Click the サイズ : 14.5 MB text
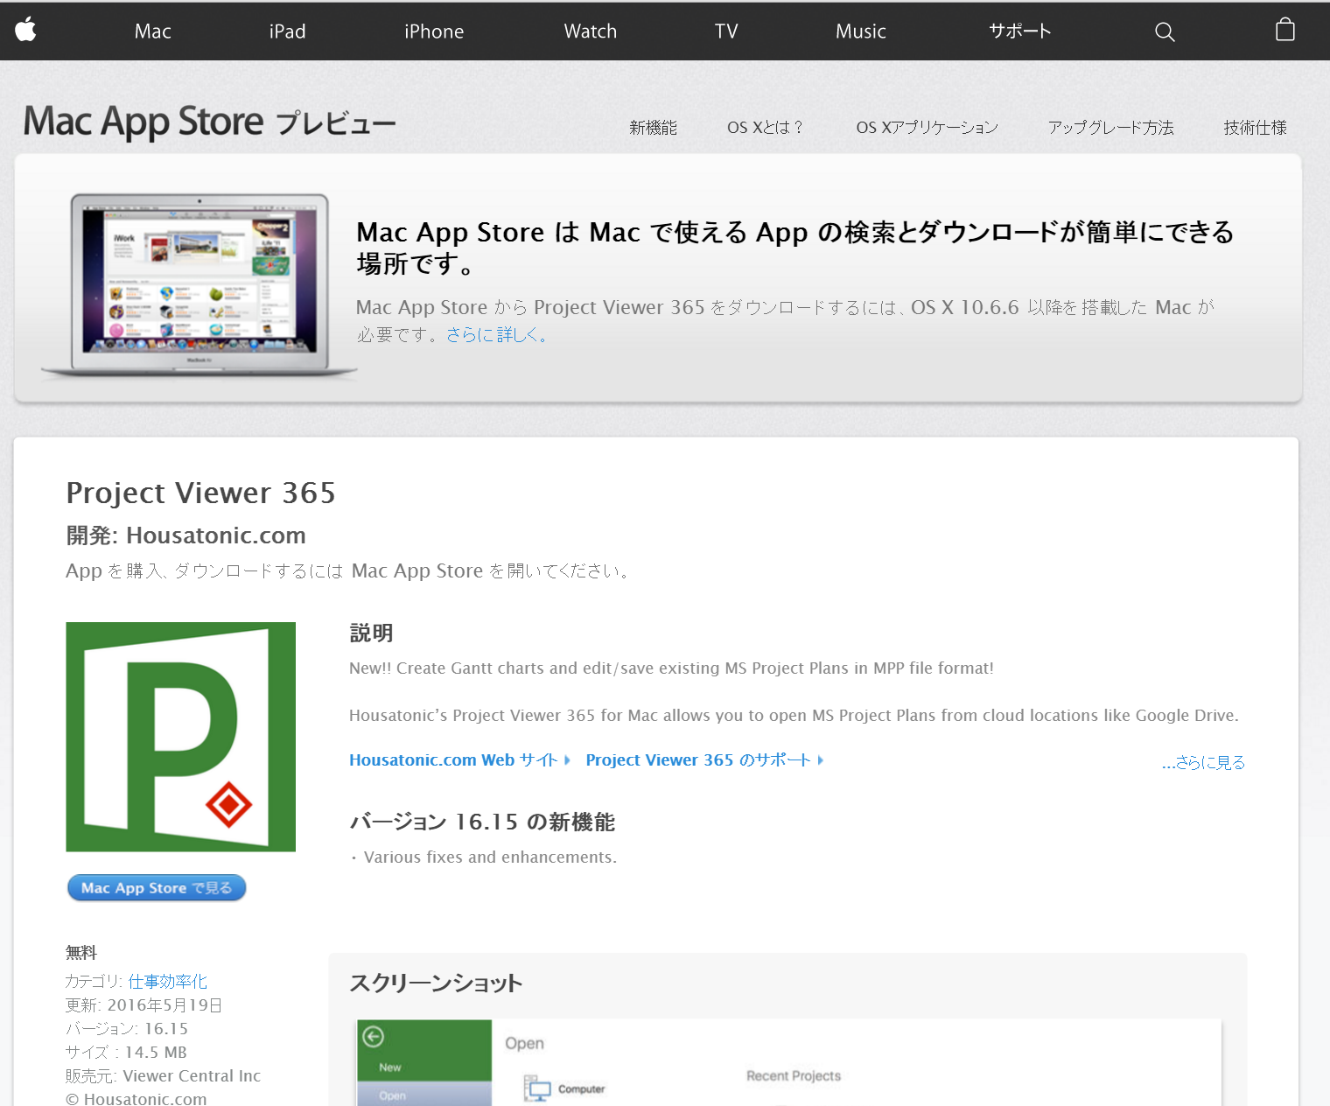Viewport: 1330px width, 1106px height. tap(127, 1053)
